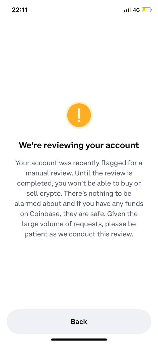Tap the battery indicator in status bar
This screenshot has height=344, width=158.
147,10
